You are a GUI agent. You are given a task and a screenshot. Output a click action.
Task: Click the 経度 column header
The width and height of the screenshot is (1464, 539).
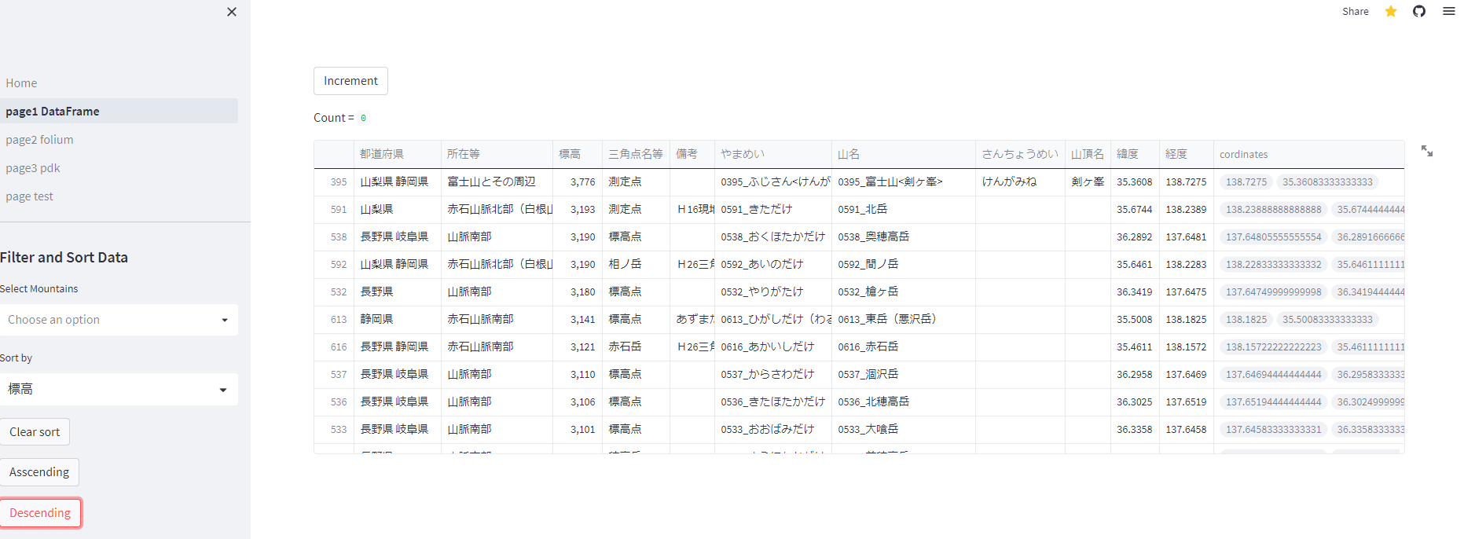[x=1186, y=154]
